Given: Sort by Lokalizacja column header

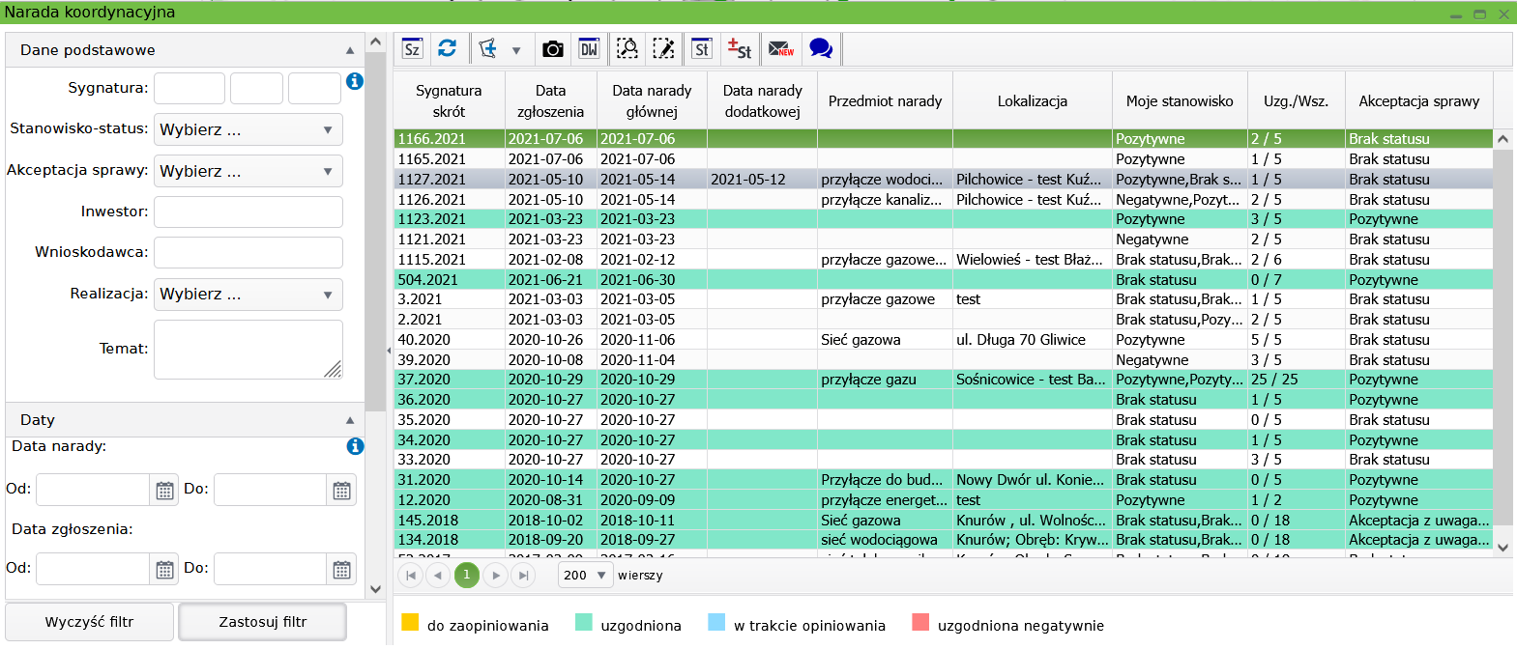Looking at the screenshot, I should point(1032,100).
